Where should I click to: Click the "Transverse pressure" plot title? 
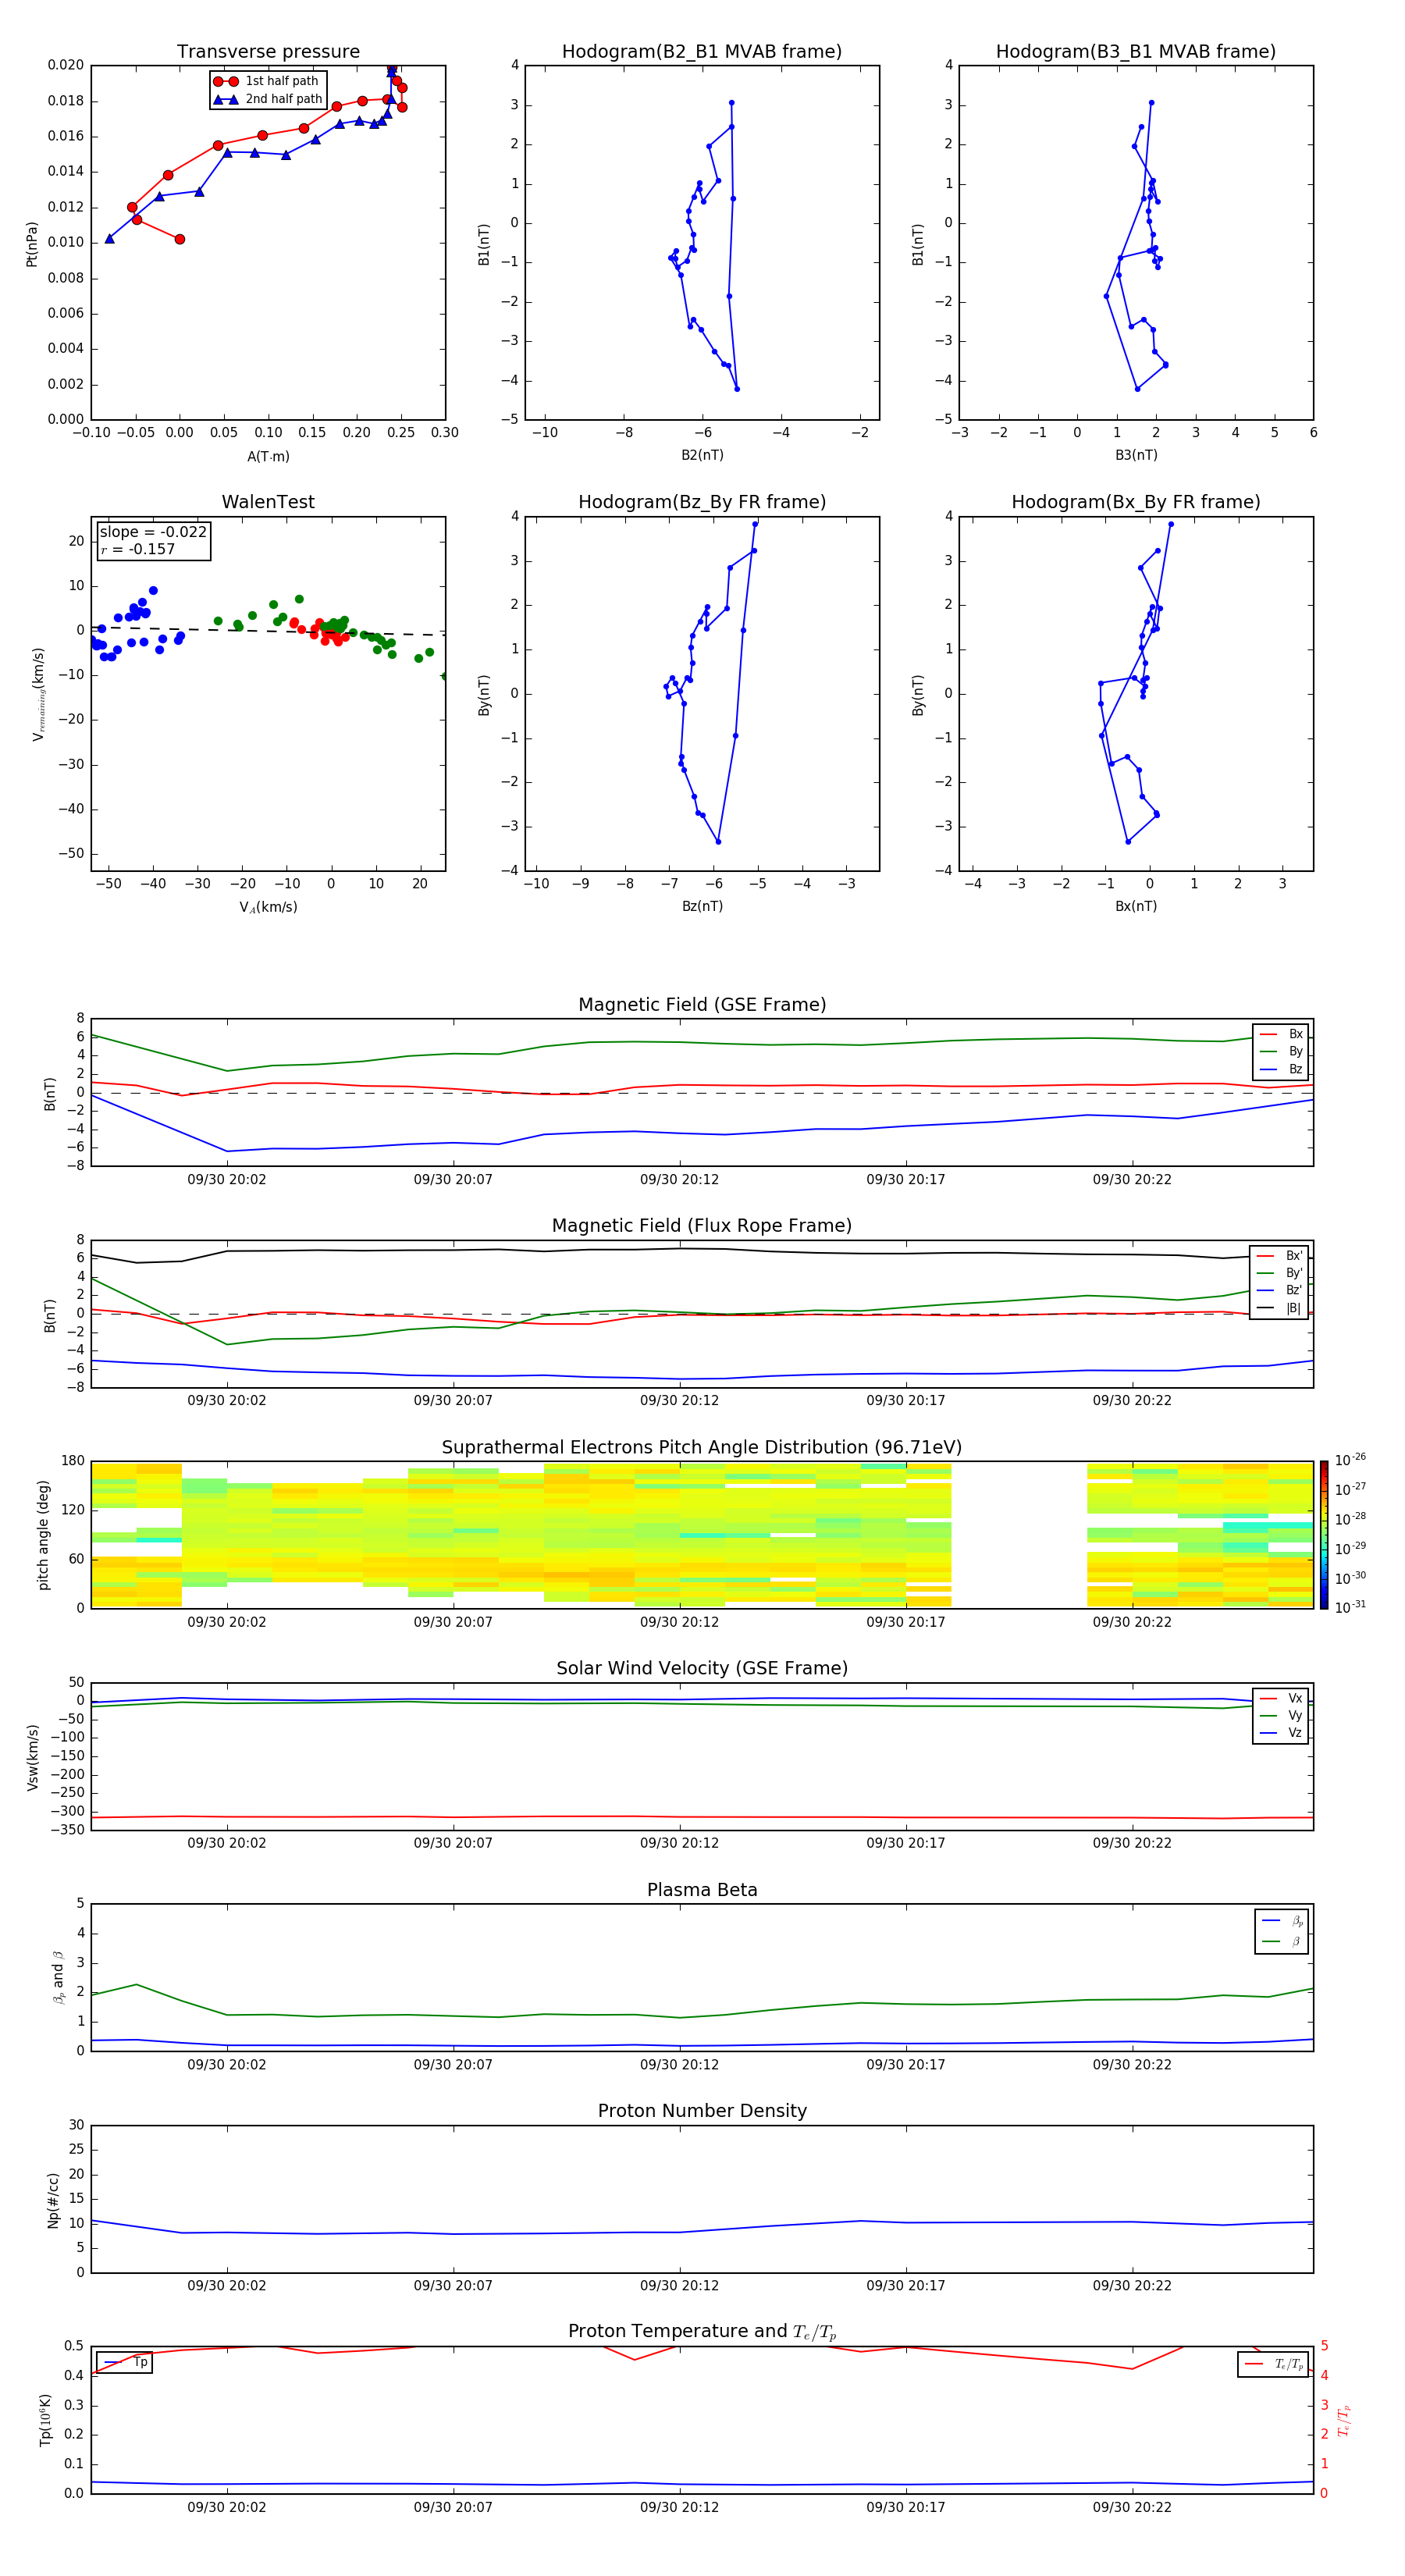pyautogui.click(x=268, y=52)
